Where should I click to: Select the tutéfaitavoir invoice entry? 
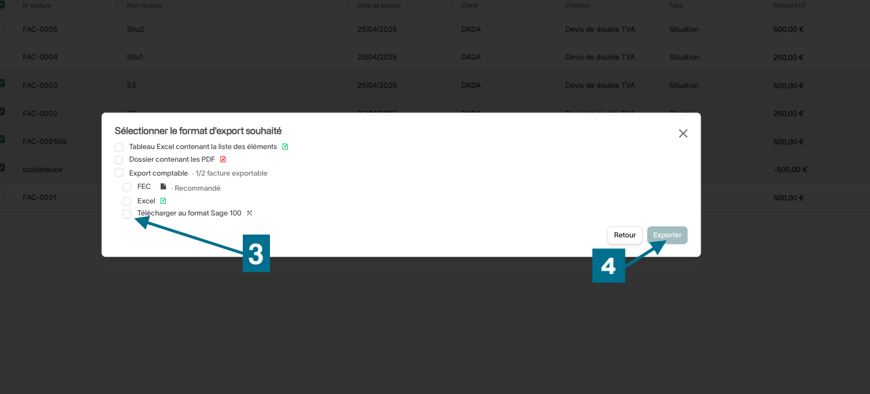point(43,169)
